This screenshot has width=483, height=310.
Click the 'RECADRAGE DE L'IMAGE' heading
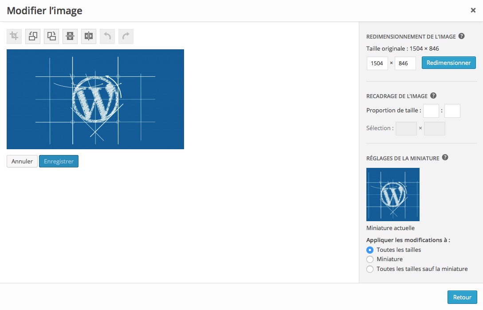[x=397, y=96]
